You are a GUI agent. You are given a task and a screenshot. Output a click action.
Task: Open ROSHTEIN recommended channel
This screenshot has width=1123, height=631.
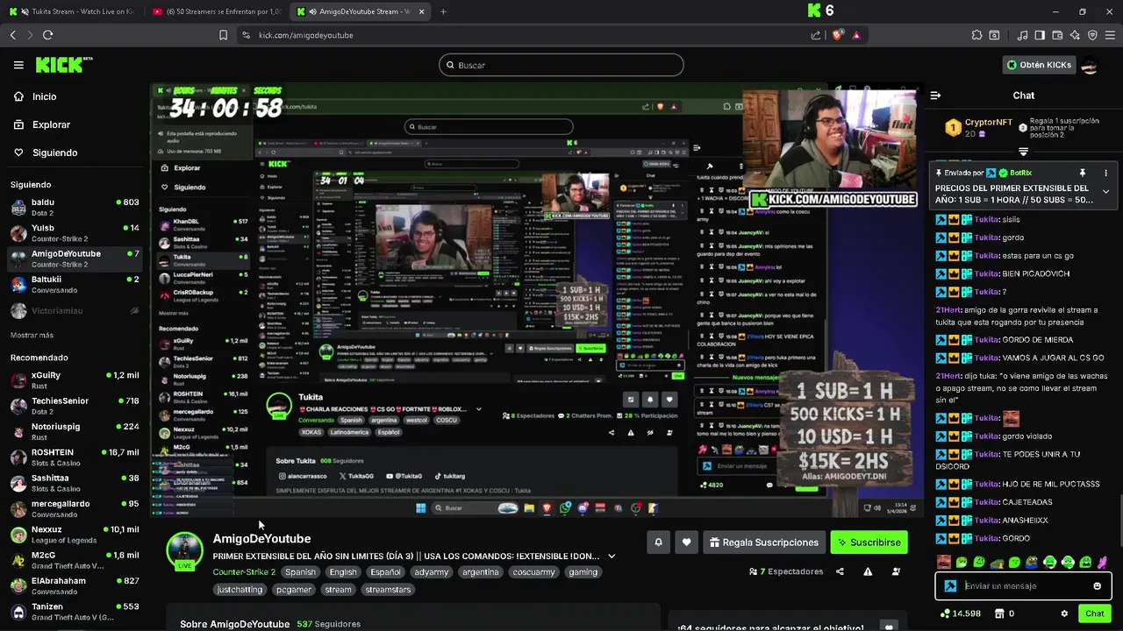click(74, 457)
